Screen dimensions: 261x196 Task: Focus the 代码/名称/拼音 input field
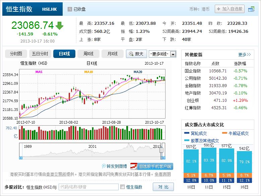tap(88, 187)
